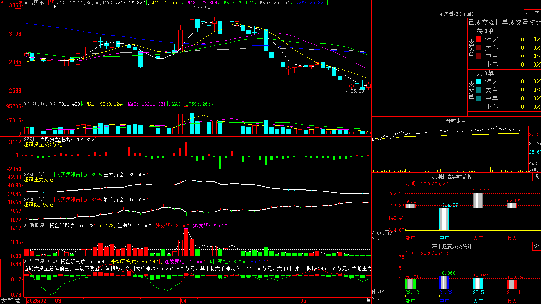Open 设 settings for 深圳超赢实时监控
Screen dimensions: 541x304
[537, 177]
